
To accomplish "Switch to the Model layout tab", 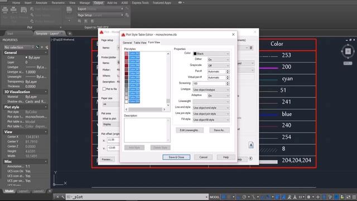I will pyautogui.click(x=9, y=191).
